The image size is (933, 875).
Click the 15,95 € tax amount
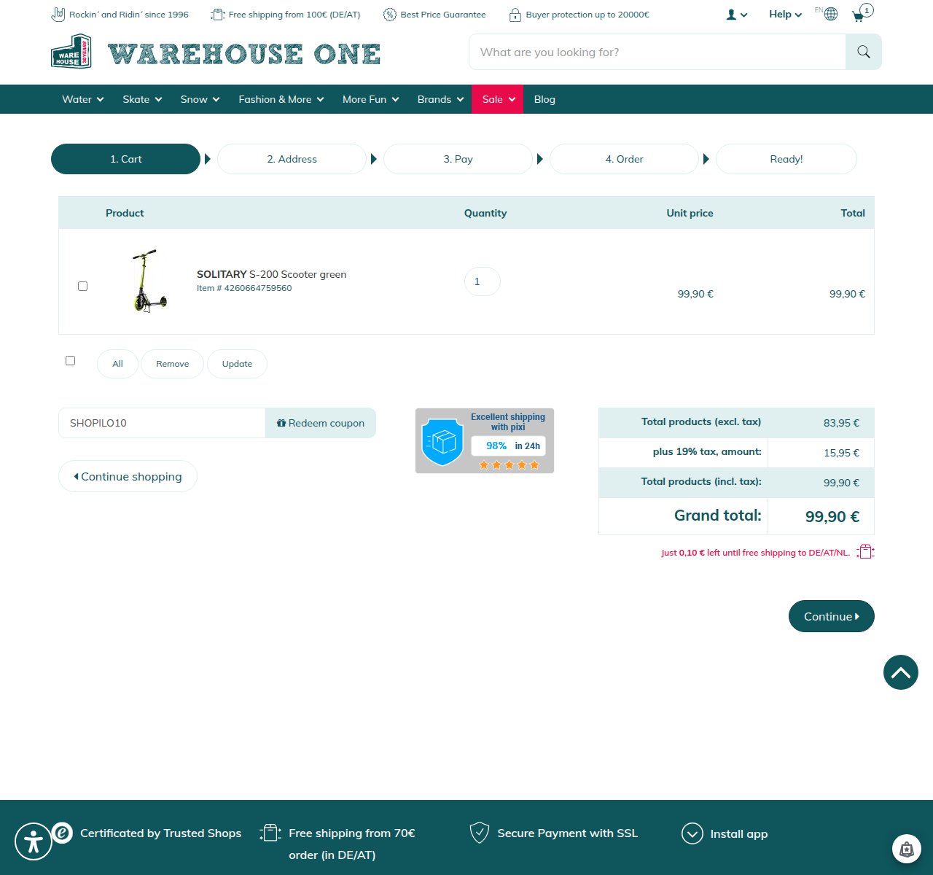pyautogui.click(x=841, y=453)
